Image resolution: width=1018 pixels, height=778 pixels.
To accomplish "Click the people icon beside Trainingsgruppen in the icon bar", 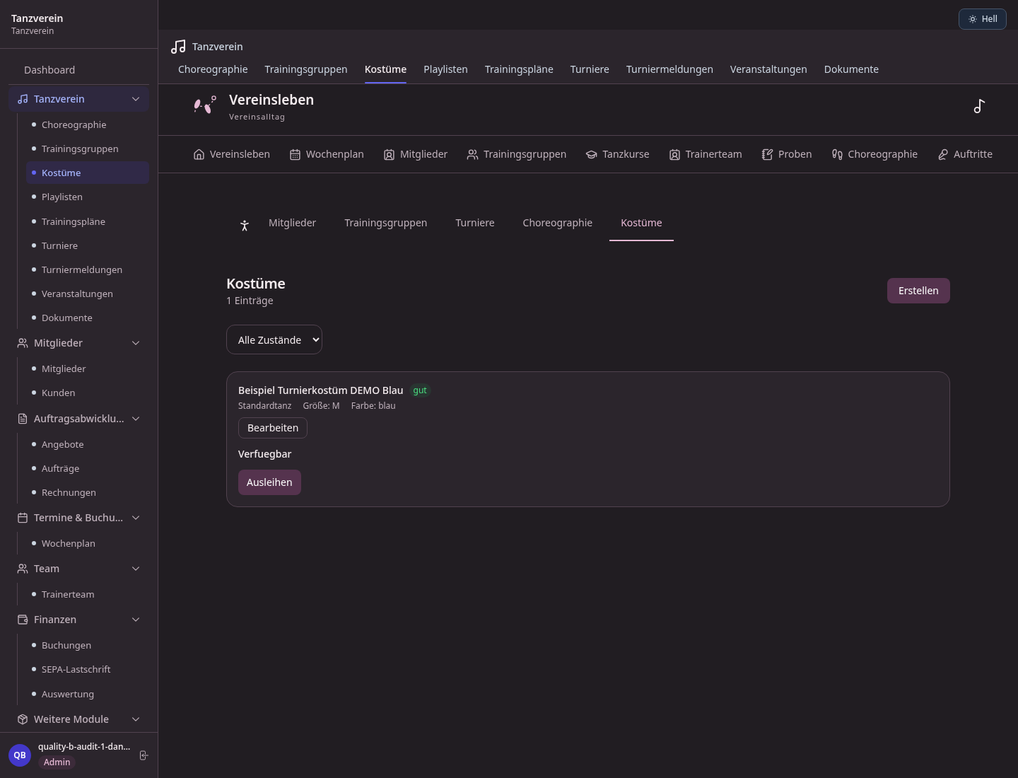I will 472,154.
